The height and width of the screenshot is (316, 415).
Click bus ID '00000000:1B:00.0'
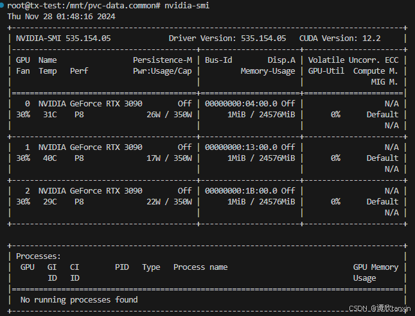pyautogui.click(x=241, y=190)
